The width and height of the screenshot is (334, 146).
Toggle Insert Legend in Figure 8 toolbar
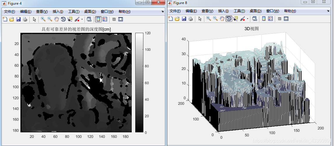(x=270, y=19)
